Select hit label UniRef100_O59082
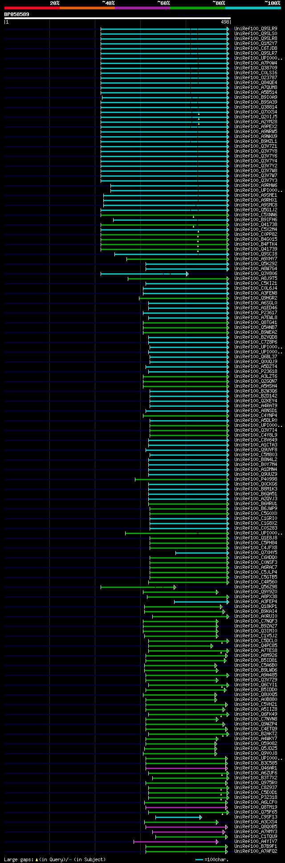This screenshot has width=285, height=863. [256, 743]
